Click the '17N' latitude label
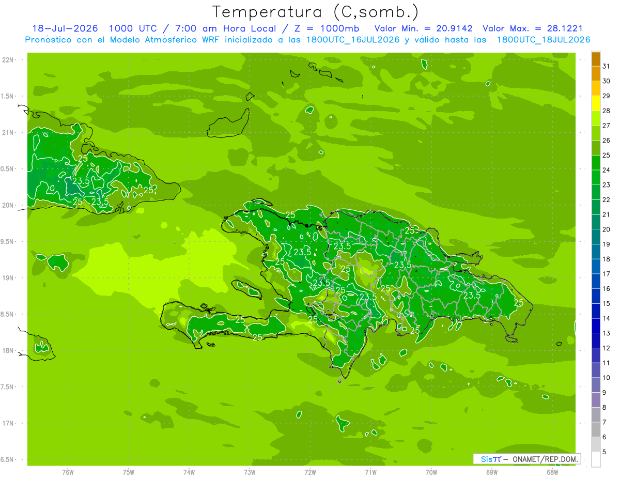This screenshot has height=479, width=620. (8, 423)
